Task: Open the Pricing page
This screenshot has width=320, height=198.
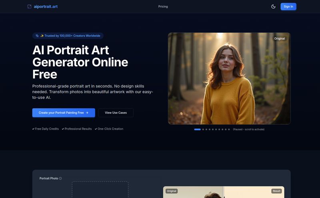Action: click(x=163, y=6)
